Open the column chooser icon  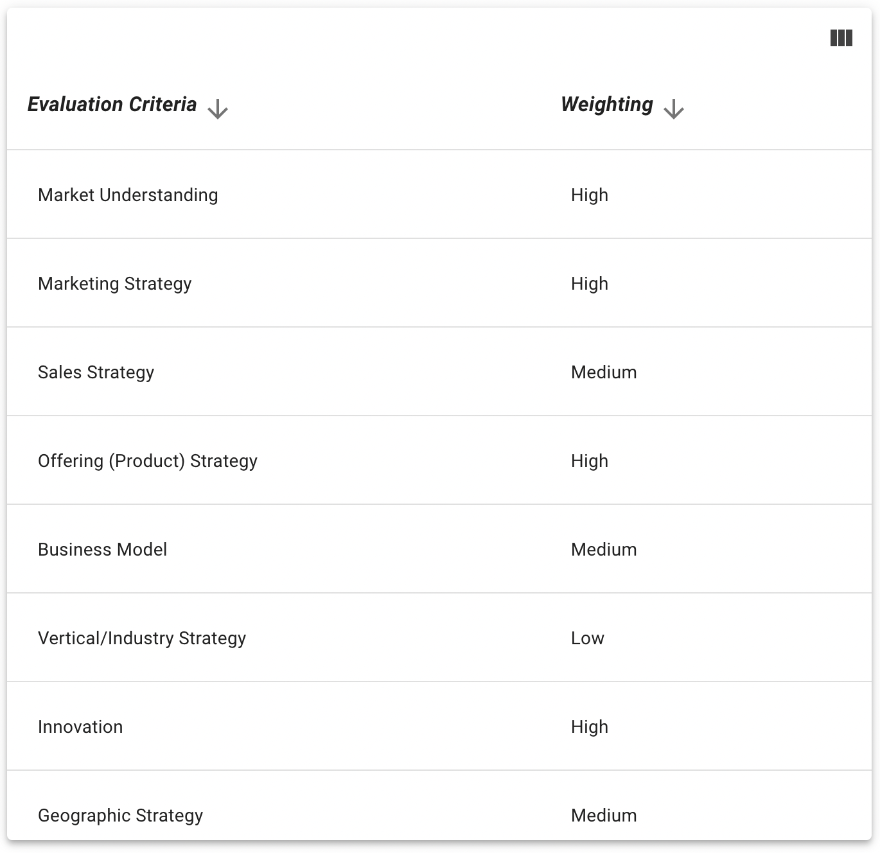(841, 39)
